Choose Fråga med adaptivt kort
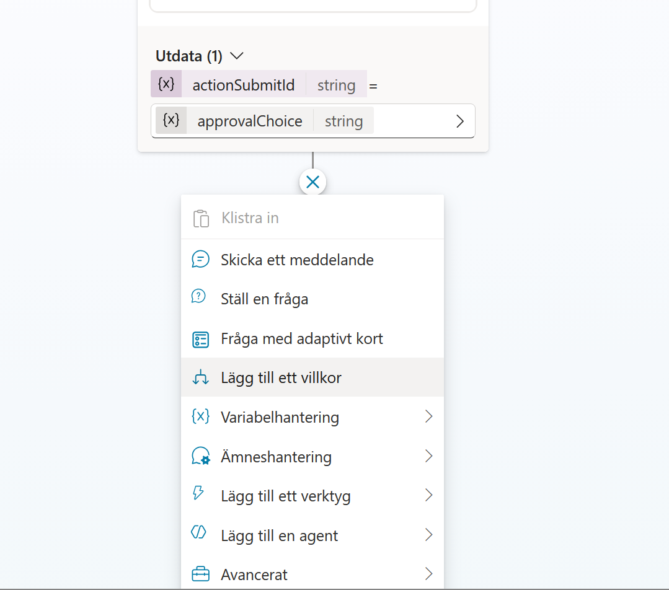669x590 pixels. [312, 338]
